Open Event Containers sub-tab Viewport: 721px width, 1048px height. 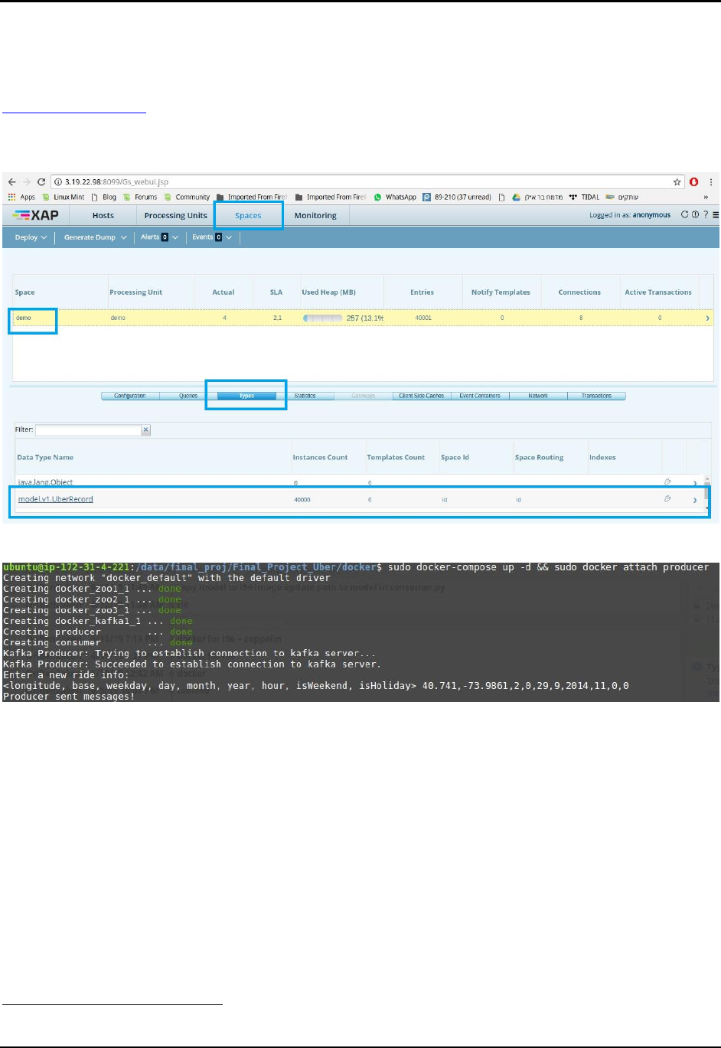(x=480, y=396)
